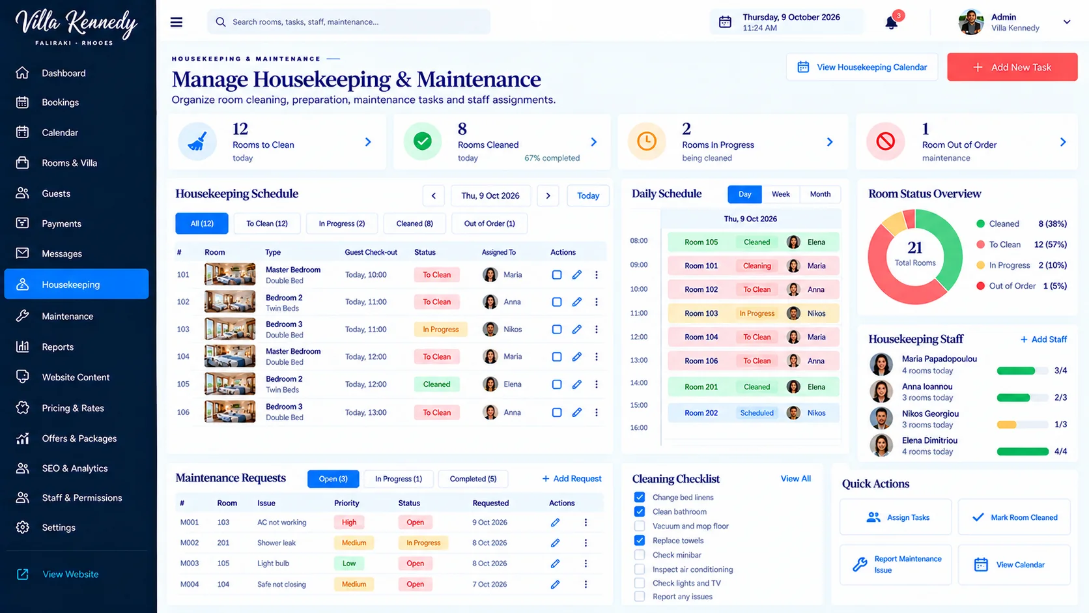Viewport: 1089px width, 613px height.
Task: Open Reports chart icon in sidebar
Action: coord(23,347)
